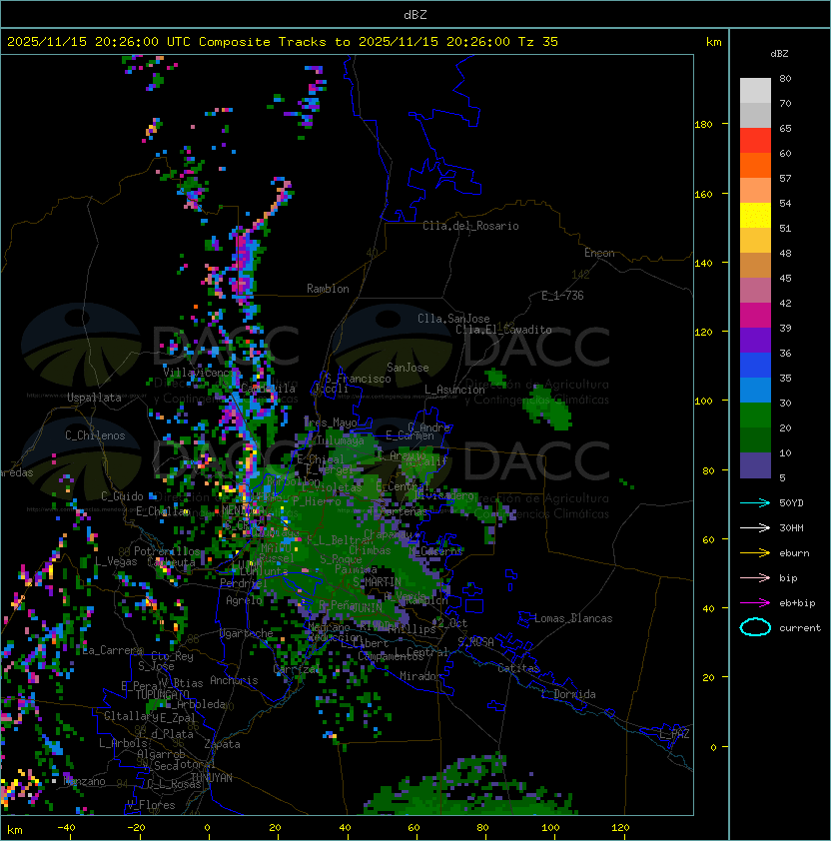
Task: Click the 'JUNIN' map label
Action: pyautogui.click(x=367, y=607)
